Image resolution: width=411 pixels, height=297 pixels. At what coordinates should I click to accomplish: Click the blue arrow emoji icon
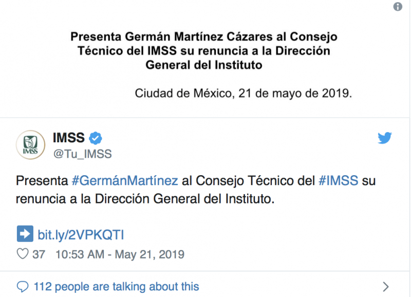coord(25,234)
